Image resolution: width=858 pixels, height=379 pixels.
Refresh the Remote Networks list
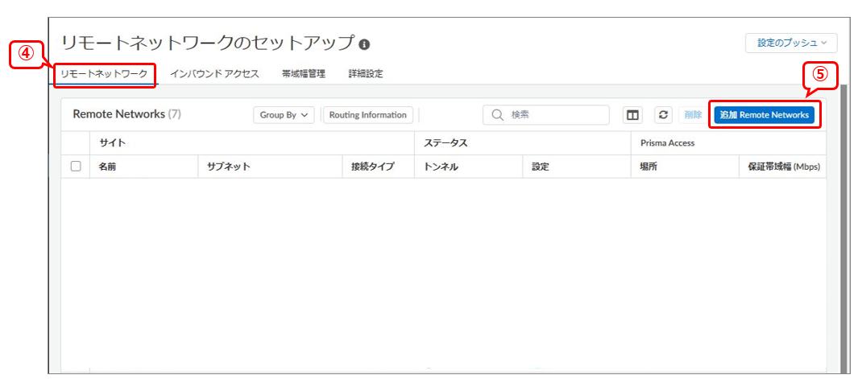[662, 115]
